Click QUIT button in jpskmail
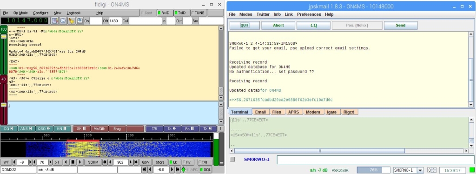The image size is (476, 174). pyautogui.click(x=245, y=26)
